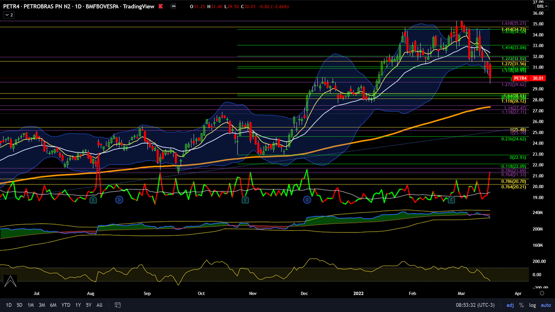Open the go to date calendar icon

tap(117, 305)
